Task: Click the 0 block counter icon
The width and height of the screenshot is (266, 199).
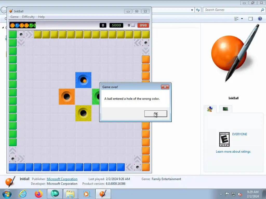Action: point(133,25)
